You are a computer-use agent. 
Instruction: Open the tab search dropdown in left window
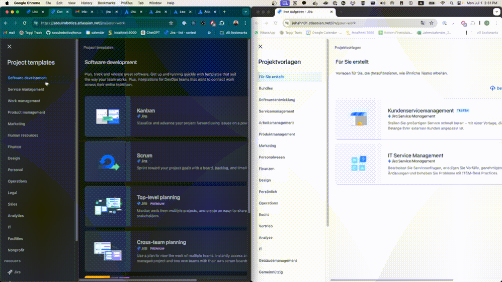245,12
